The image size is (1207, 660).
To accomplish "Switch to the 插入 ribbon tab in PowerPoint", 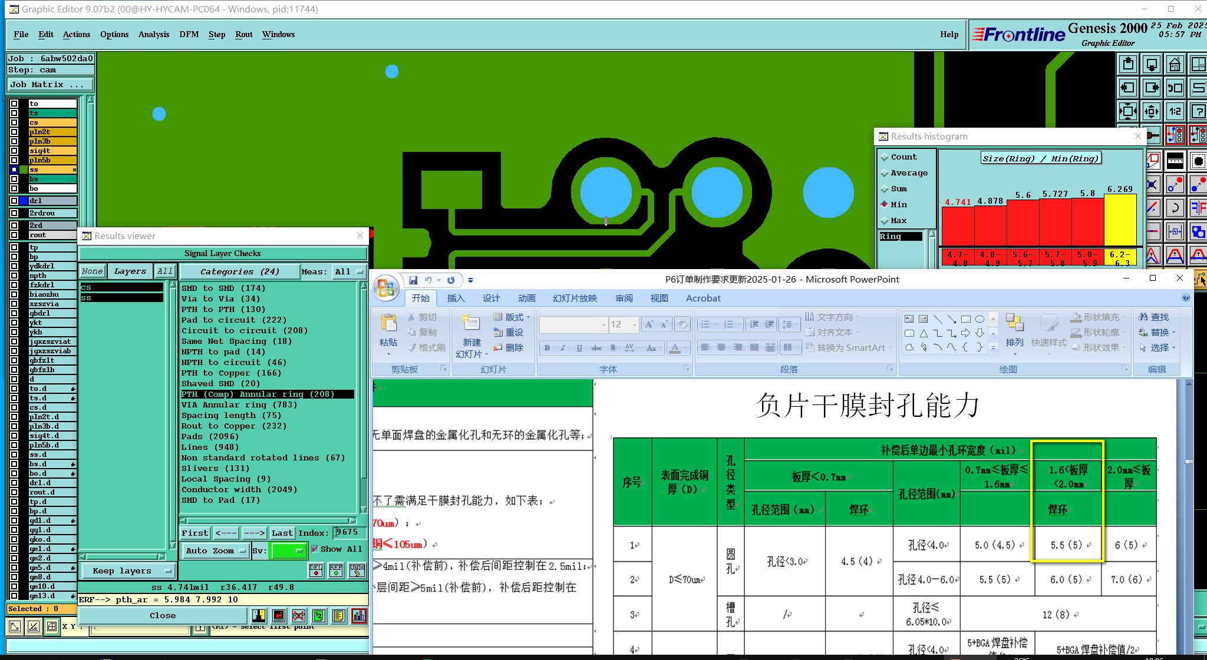I will [x=456, y=299].
